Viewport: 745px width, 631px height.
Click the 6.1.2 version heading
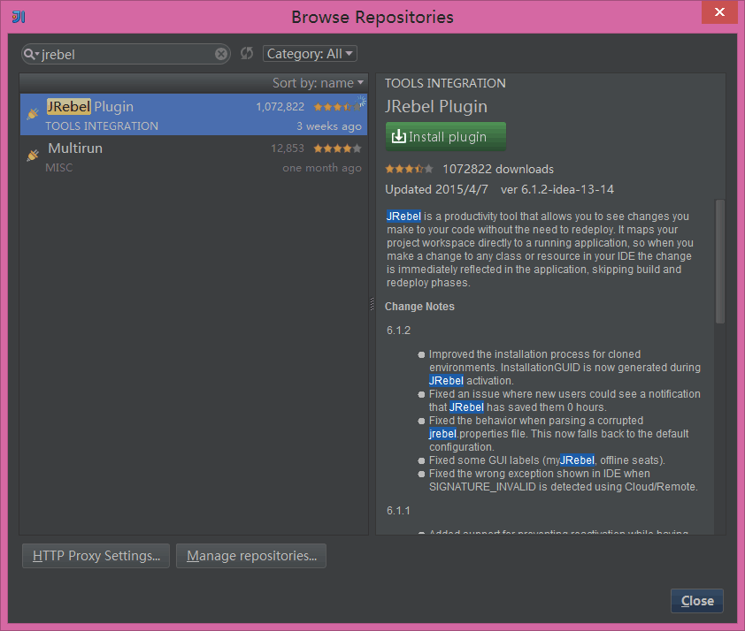pos(399,331)
